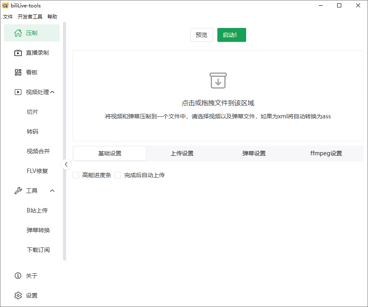The image size is (368, 307).
Task: Click the 看板 (dashboard) grid icon
Action: (x=18, y=72)
